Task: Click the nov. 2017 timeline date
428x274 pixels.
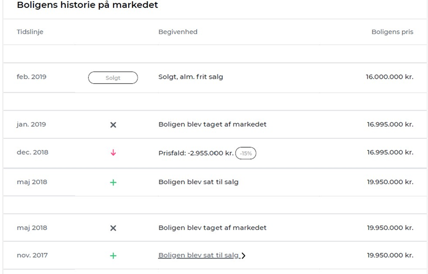Action: click(x=32, y=255)
